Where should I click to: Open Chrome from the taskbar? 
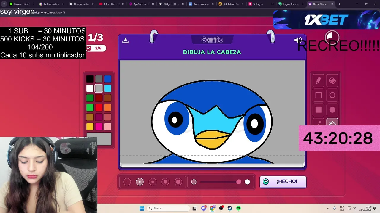(212, 208)
